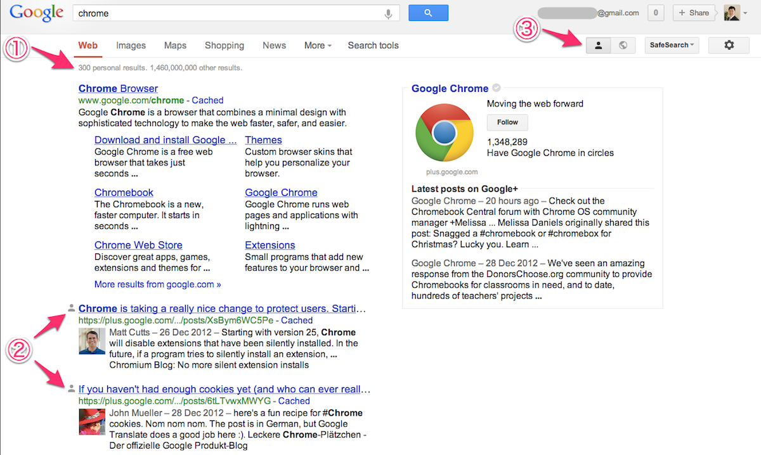This screenshot has width=761, height=455.
Task: Click the Google logo
Action: (x=37, y=13)
